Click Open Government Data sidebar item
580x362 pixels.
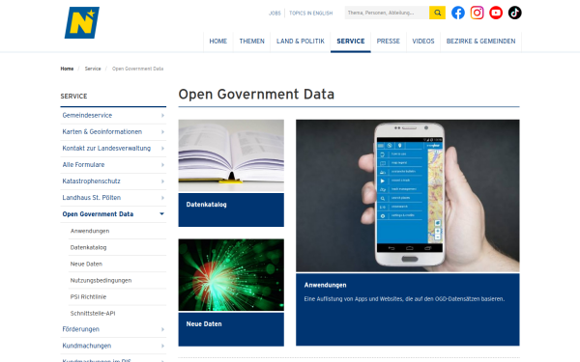[x=98, y=214]
